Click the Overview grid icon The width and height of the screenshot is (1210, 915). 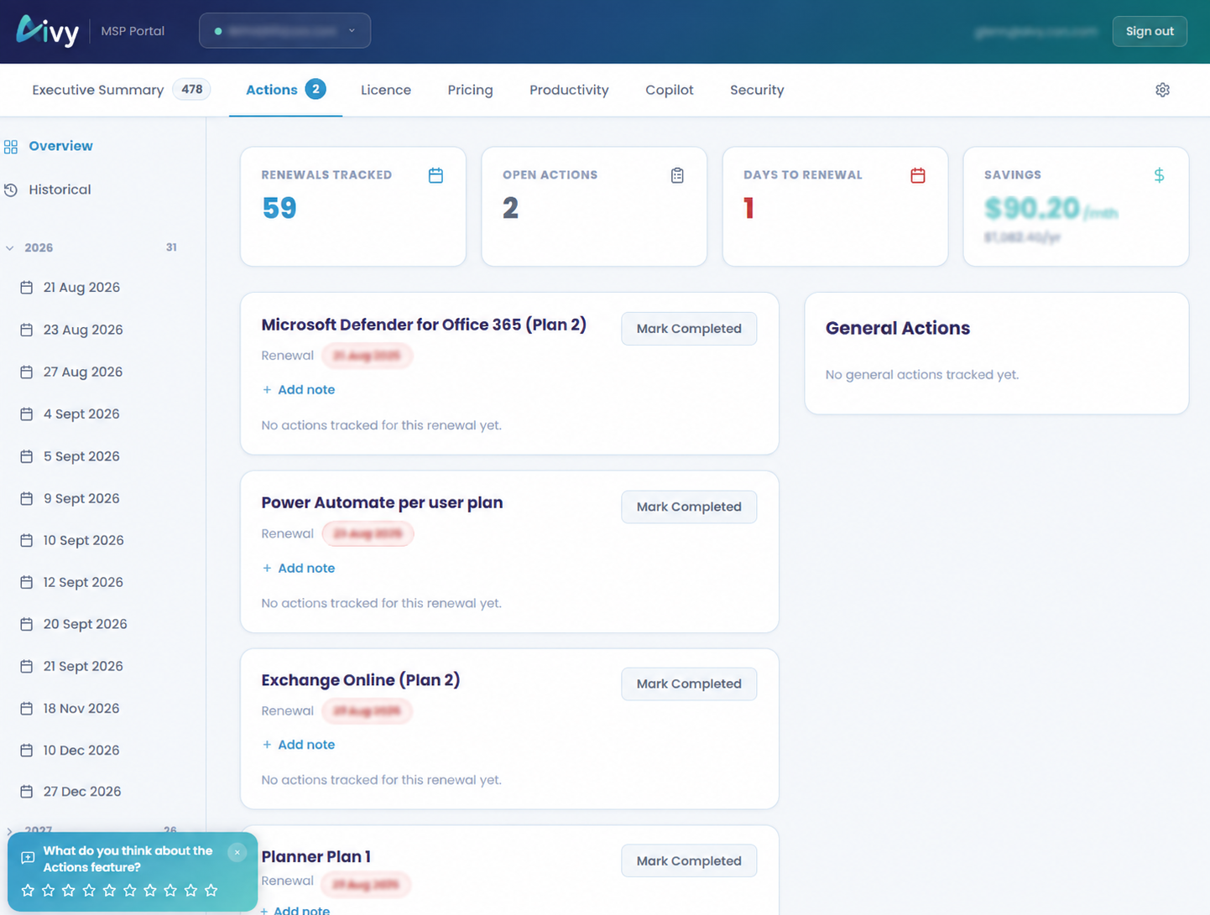11,147
